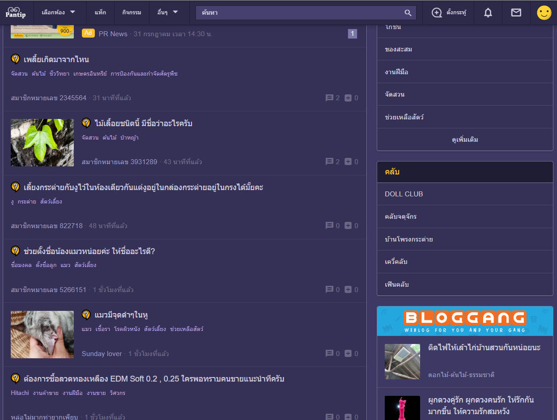This screenshot has width=557, height=420.
Task: Open คลับจตุจักร club link
Action: tap(465, 216)
